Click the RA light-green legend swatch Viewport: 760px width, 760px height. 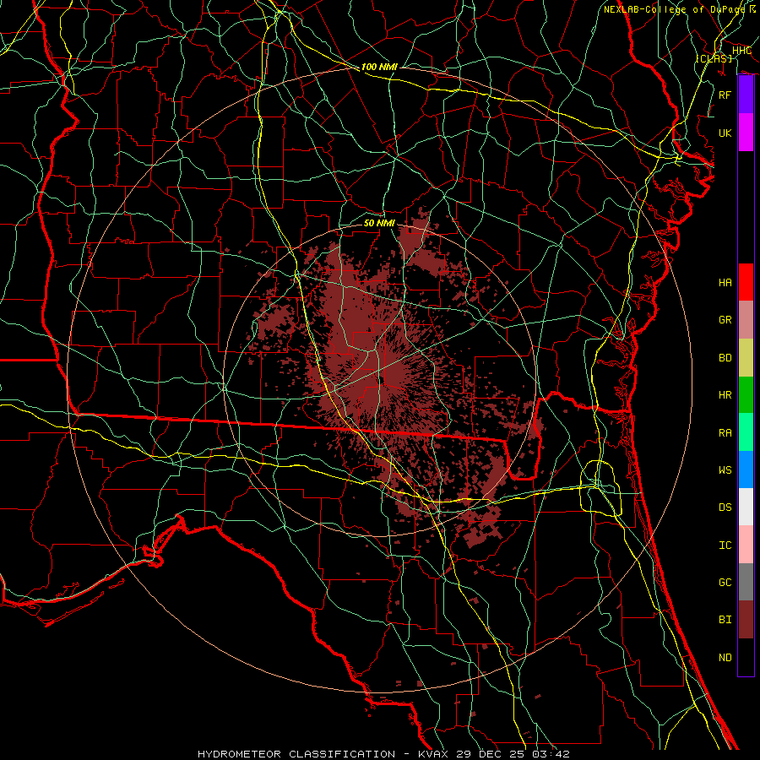tap(746, 432)
